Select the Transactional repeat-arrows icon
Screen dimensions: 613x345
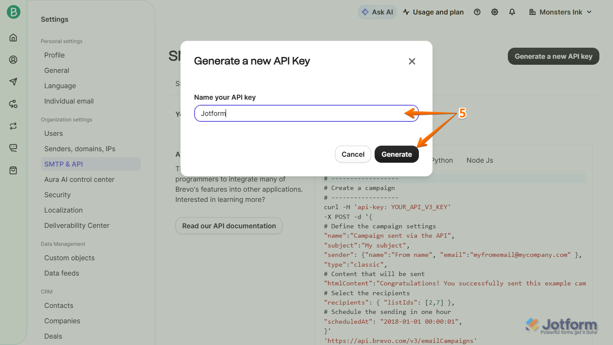[x=13, y=126]
